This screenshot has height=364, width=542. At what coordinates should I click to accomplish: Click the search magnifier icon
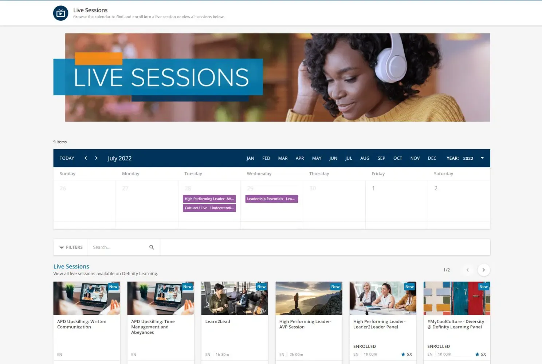pyautogui.click(x=152, y=247)
